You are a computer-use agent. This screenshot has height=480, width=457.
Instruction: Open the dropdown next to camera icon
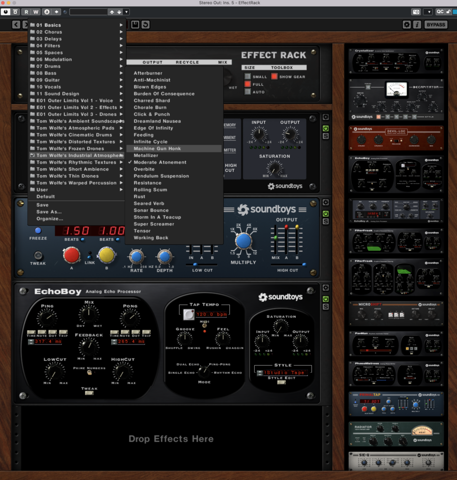click(429, 12)
